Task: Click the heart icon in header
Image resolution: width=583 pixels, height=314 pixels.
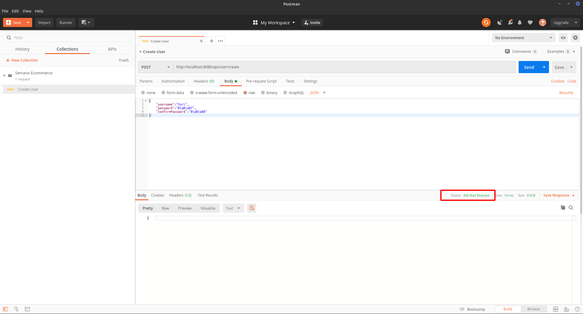Action: (530, 22)
